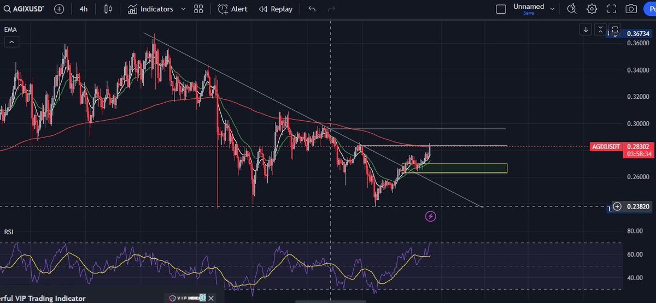Click the 0.34000 price axis label
This screenshot has height=303, width=656.
pyautogui.click(x=637, y=70)
